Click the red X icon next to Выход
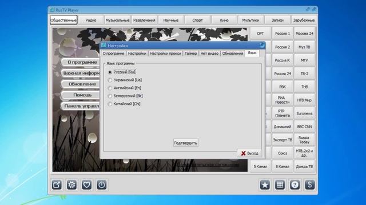The height and width of the screenshot is (205, 366). click(x=243, y=153)
